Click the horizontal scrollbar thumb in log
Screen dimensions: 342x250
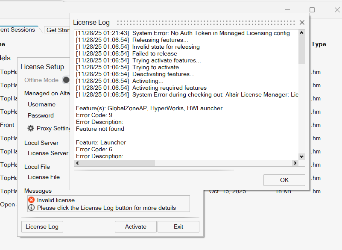(x=117, y=163)
